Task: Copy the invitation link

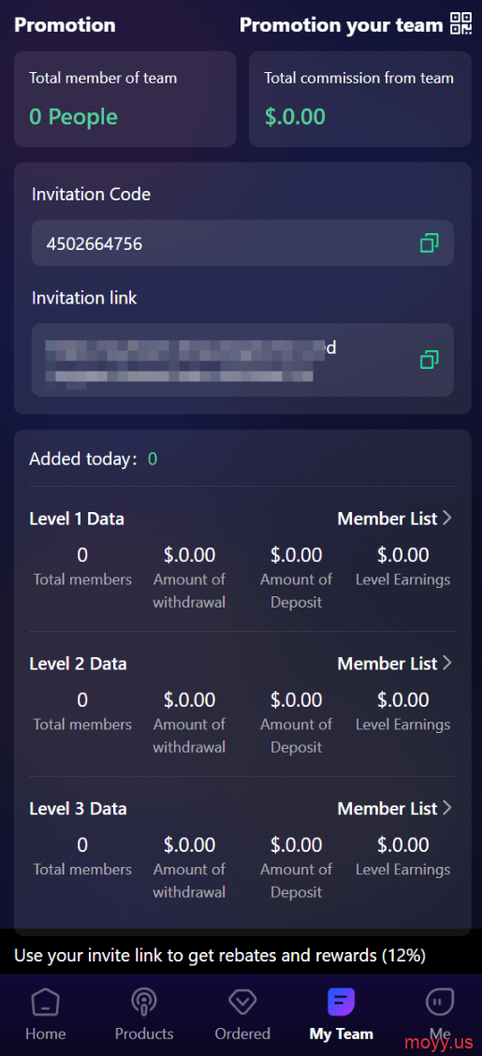Action: (x=430, y=359)
